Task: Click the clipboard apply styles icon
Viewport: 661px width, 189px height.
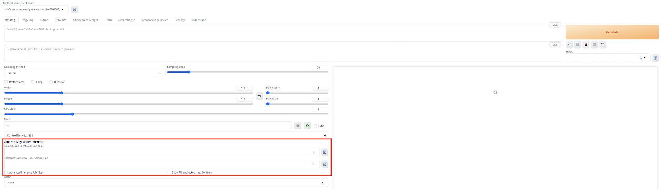Action: pyautogui.click(x=594, y=44)
